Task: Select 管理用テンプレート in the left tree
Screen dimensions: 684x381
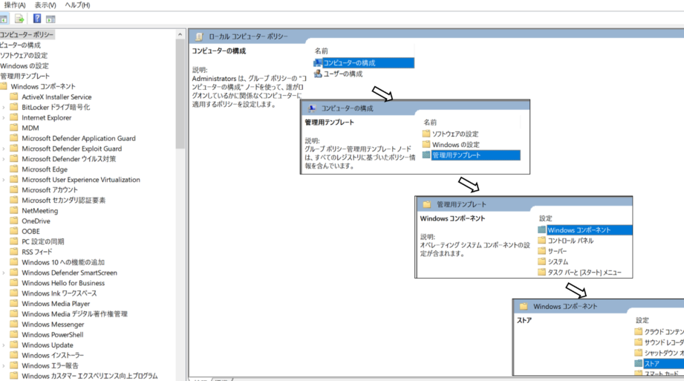Action: click(25, 76)
